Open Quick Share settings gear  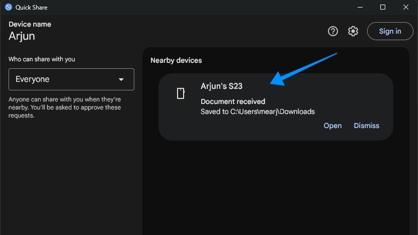coord(353,31)
